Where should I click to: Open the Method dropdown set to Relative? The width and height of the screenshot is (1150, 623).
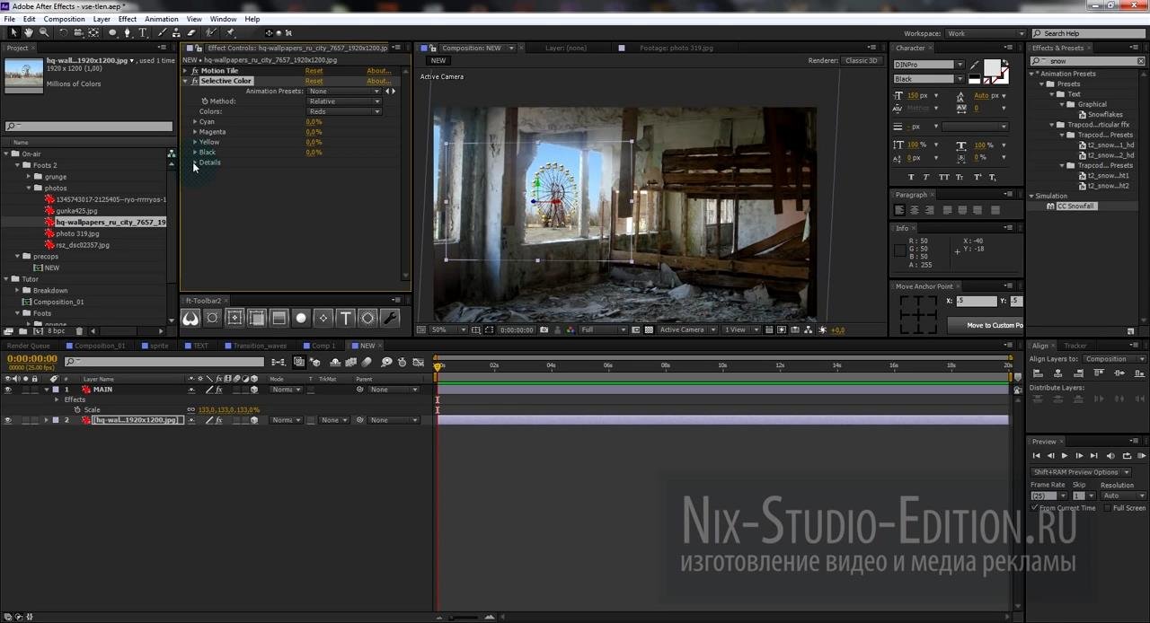click(x=344, y=101)
